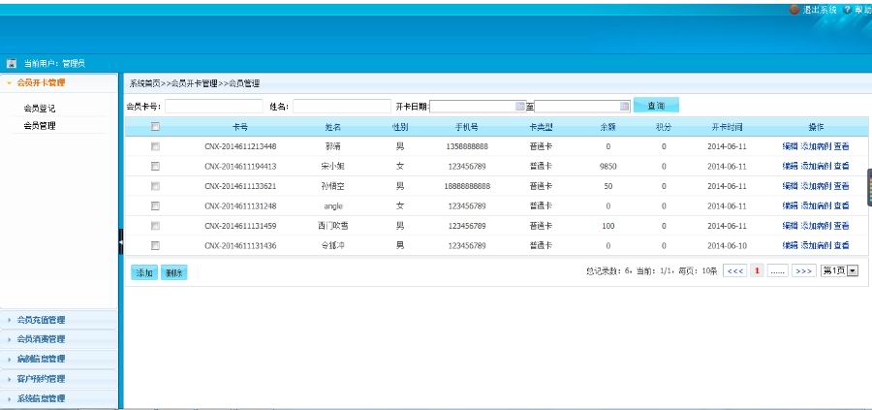Click 添加病例 in the 孙悟空 row
This screenshot has width=872, height=410.
click(x=816, y=186)
